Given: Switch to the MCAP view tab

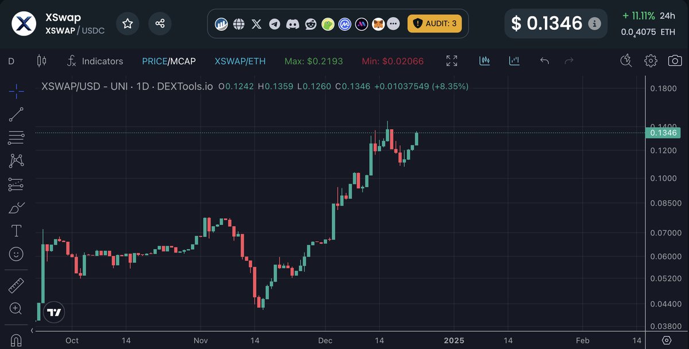Looking at the screenshot, I should pyautogui.click(x=183, y=60).
